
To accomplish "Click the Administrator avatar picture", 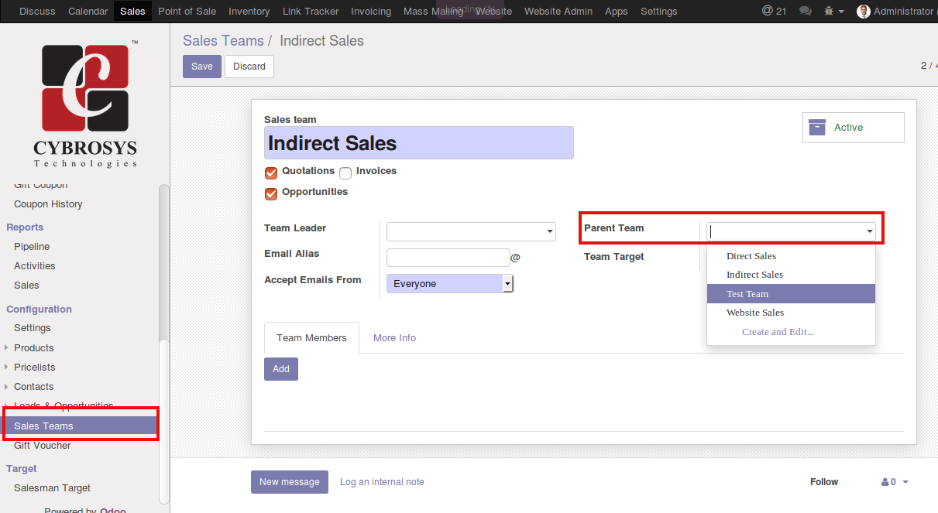I will [864, 12].
